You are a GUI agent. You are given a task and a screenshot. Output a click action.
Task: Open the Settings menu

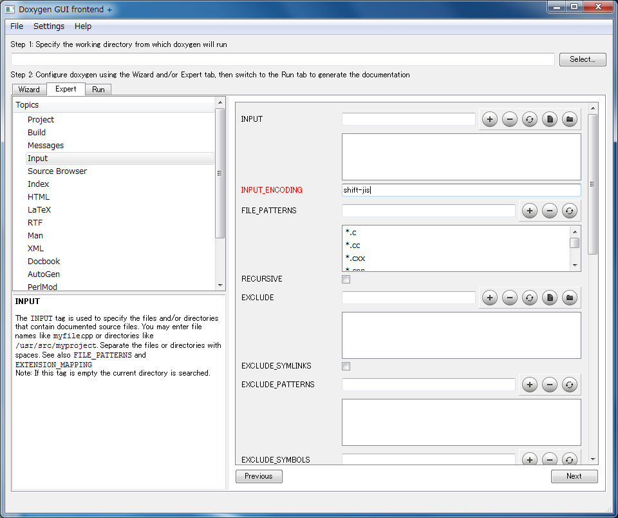[x=48, y=26]
